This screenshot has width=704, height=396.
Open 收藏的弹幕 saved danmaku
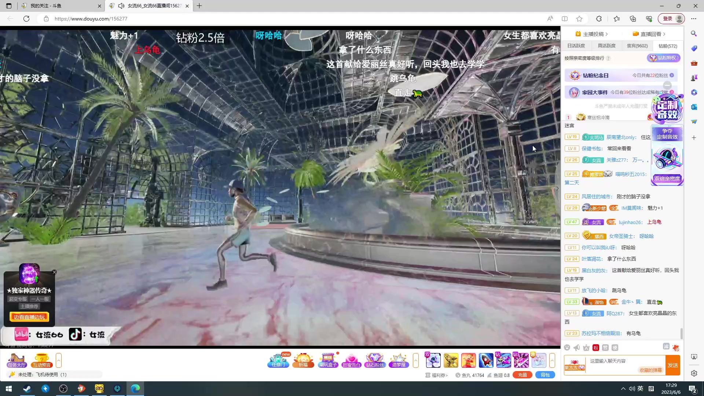(651, 370)
